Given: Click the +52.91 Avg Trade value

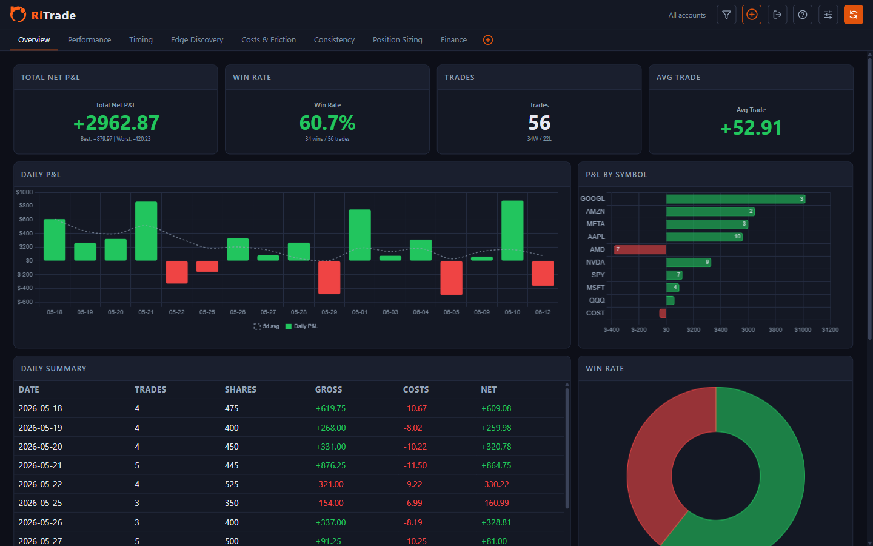Looking at the screenshot, I should (751, 128).
